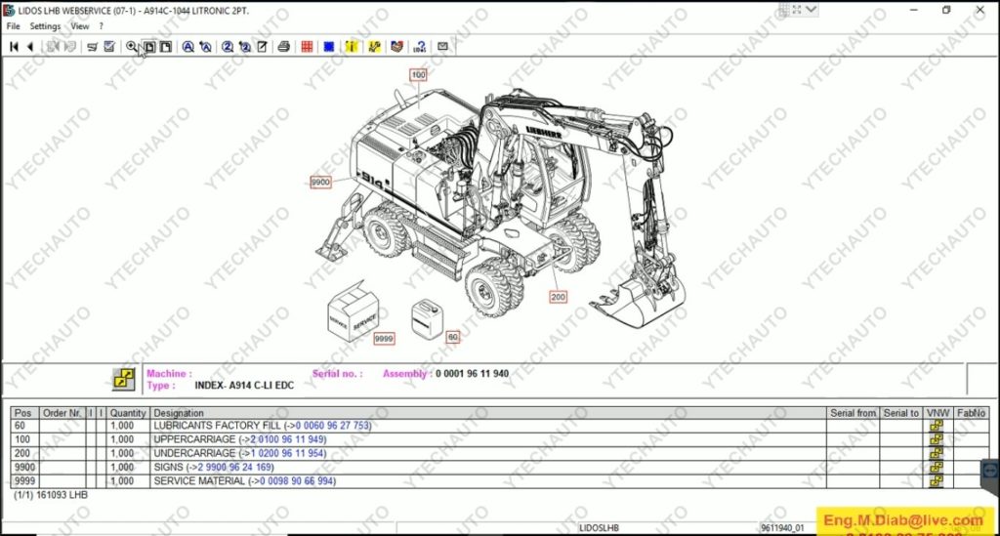This screenshot has height=536, width=1000.
Task: Click callout 200 near undercarriage
Action: coord(558,297)
